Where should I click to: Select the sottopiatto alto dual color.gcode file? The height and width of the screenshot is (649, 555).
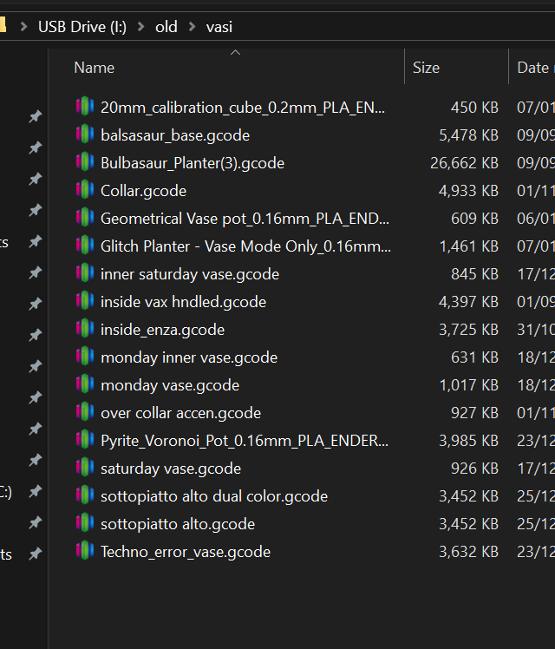[x=213, y=495]
